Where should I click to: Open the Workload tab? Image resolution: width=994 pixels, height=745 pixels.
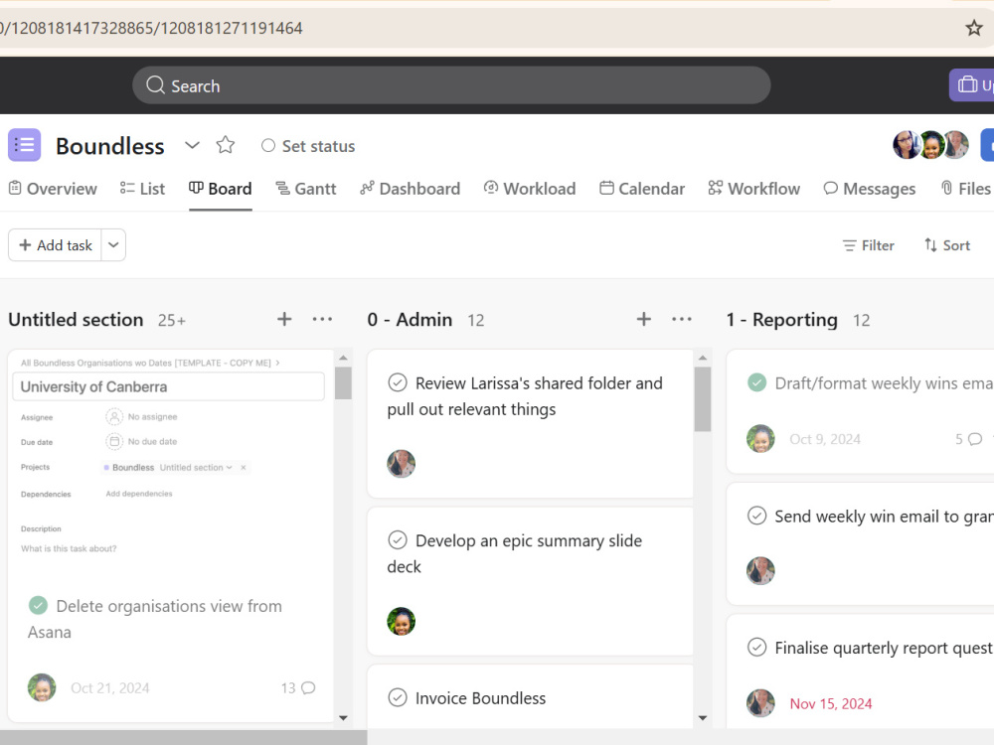[x=530, y=189]
